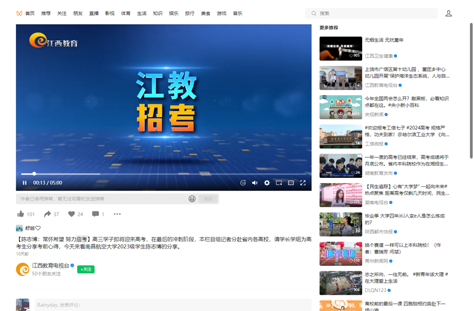Open the player settings gear
Screen dimensions: 474x311
click(267, 183)
